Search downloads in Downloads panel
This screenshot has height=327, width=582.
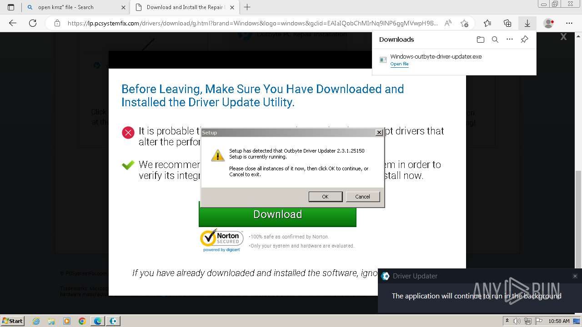coord(495,40)
